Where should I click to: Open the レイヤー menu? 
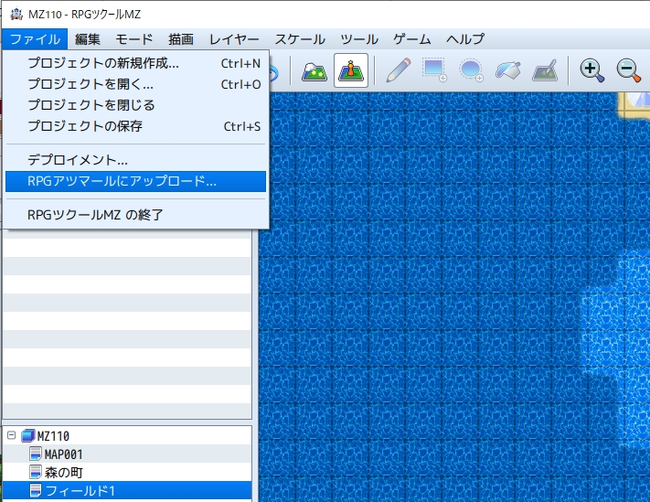pos(234,39)
